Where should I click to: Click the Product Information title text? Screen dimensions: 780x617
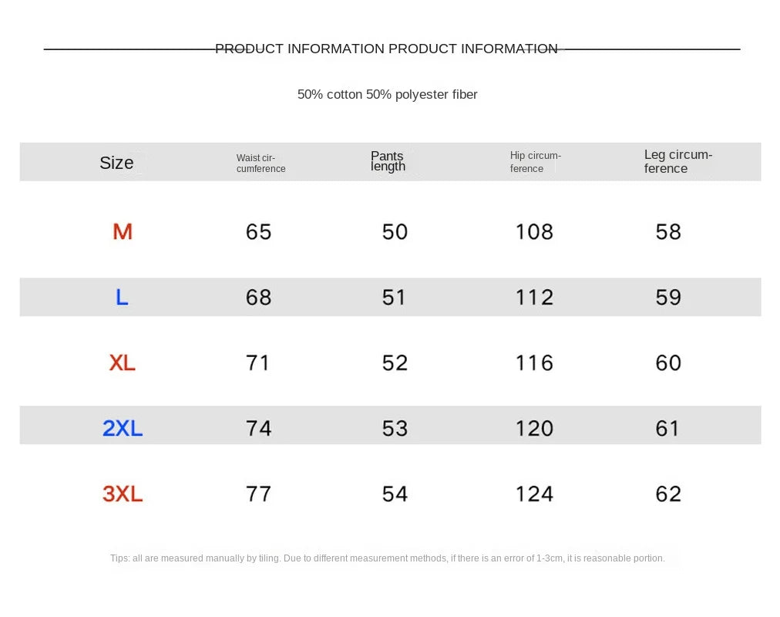coord(386,49)
